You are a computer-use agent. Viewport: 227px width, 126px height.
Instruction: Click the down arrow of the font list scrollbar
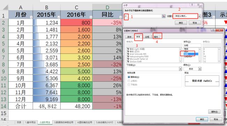[x=181, y=61]
